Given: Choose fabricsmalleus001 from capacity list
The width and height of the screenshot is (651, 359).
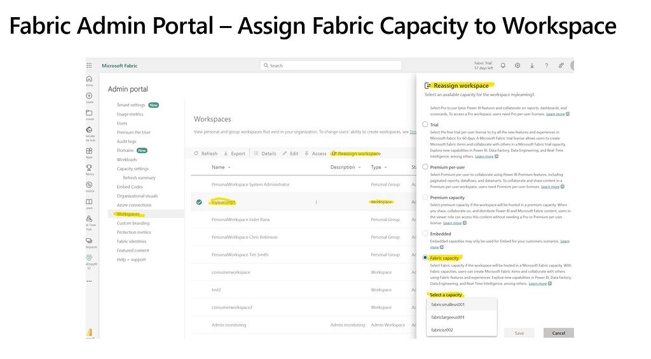Looking at the screenshot, I should coord(462,304).
